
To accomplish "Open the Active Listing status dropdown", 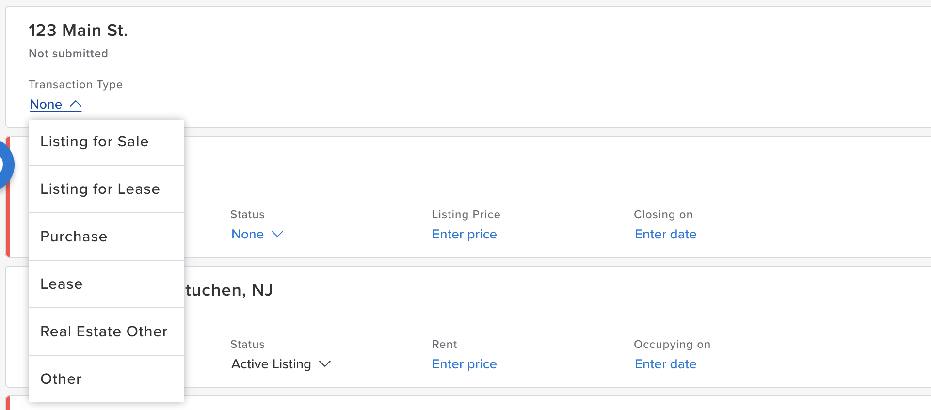I will coord(281,364).
